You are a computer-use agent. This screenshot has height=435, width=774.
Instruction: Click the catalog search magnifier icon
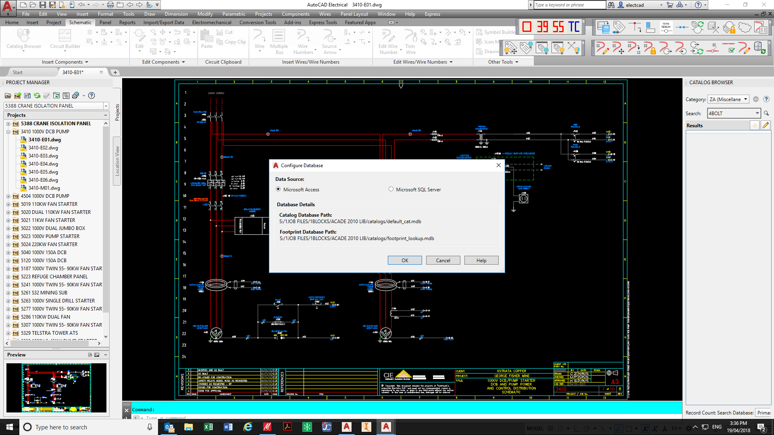tap(766, 114)
